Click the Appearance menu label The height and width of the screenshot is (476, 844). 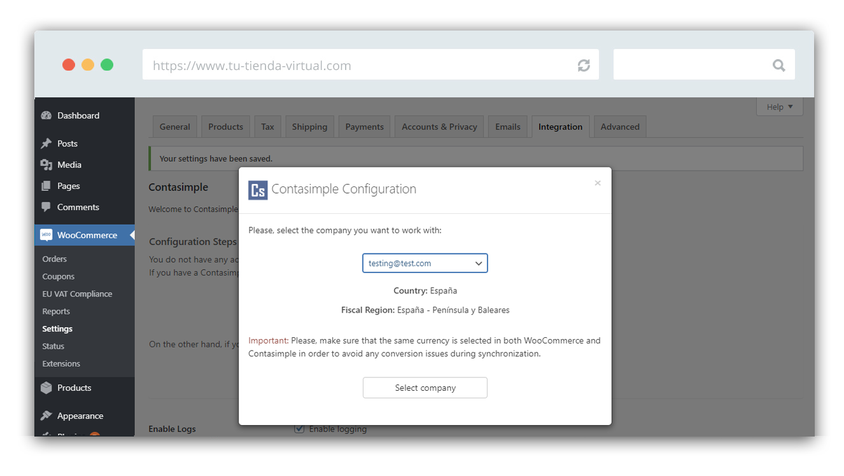[80, 416]
